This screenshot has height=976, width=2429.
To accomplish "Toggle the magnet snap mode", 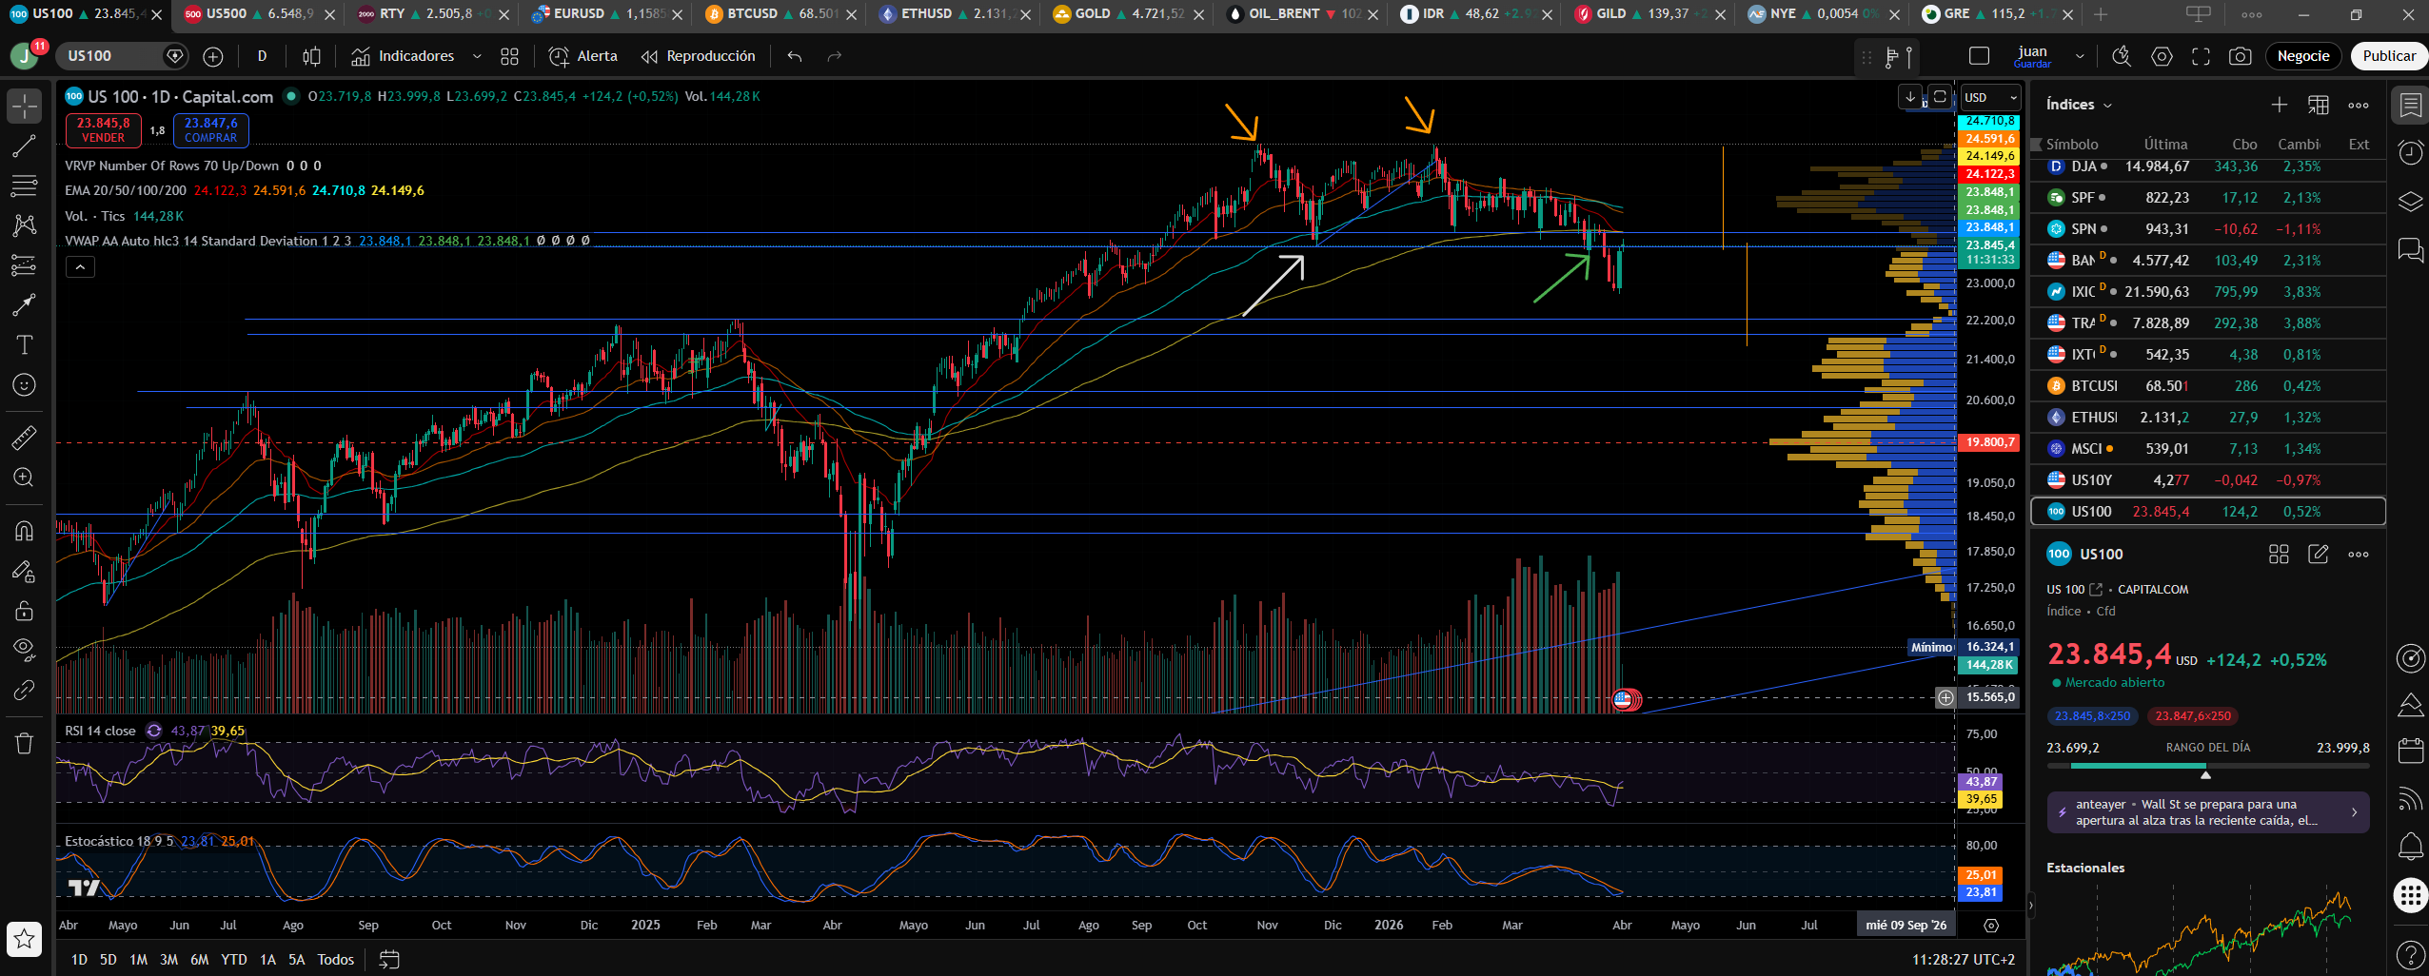I will (x=24, y=531).
